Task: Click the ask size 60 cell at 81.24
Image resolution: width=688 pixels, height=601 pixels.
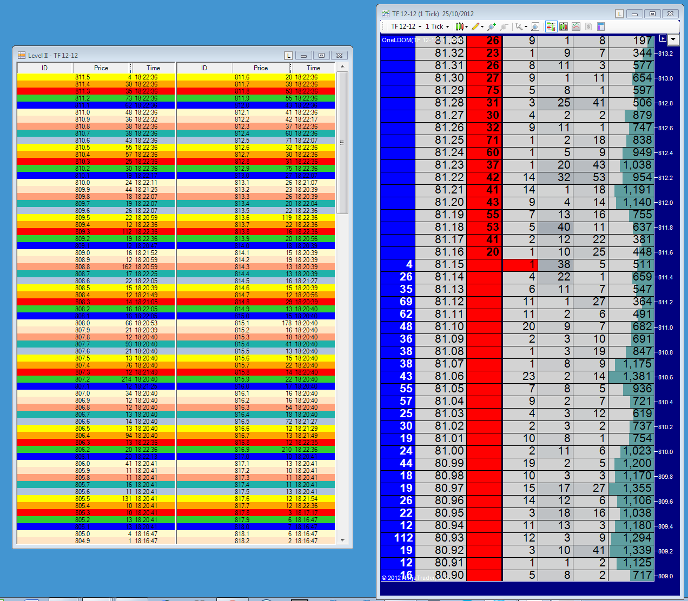Action: (485, 152)
